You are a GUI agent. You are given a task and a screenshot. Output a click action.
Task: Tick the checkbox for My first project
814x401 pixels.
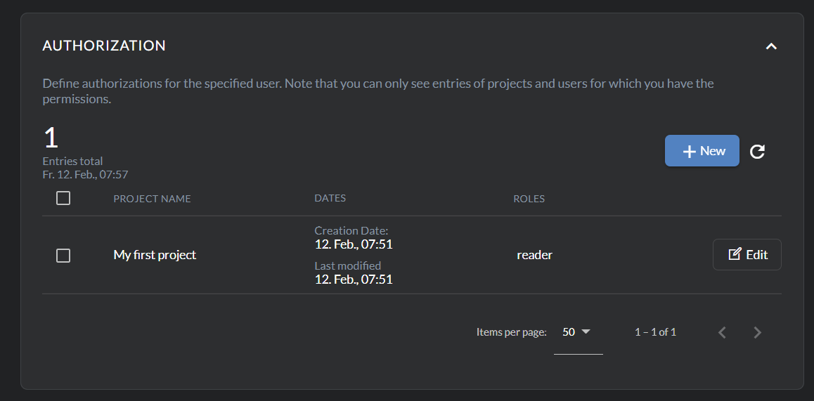tap(63, 256)
